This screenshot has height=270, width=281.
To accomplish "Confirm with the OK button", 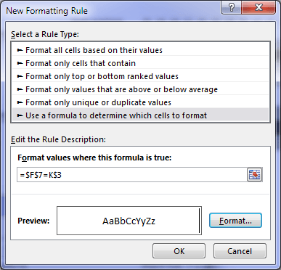I will 179,251.
